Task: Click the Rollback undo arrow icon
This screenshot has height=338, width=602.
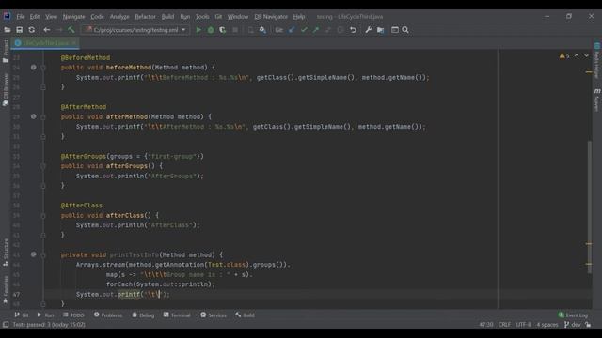Action: [353, 30]
